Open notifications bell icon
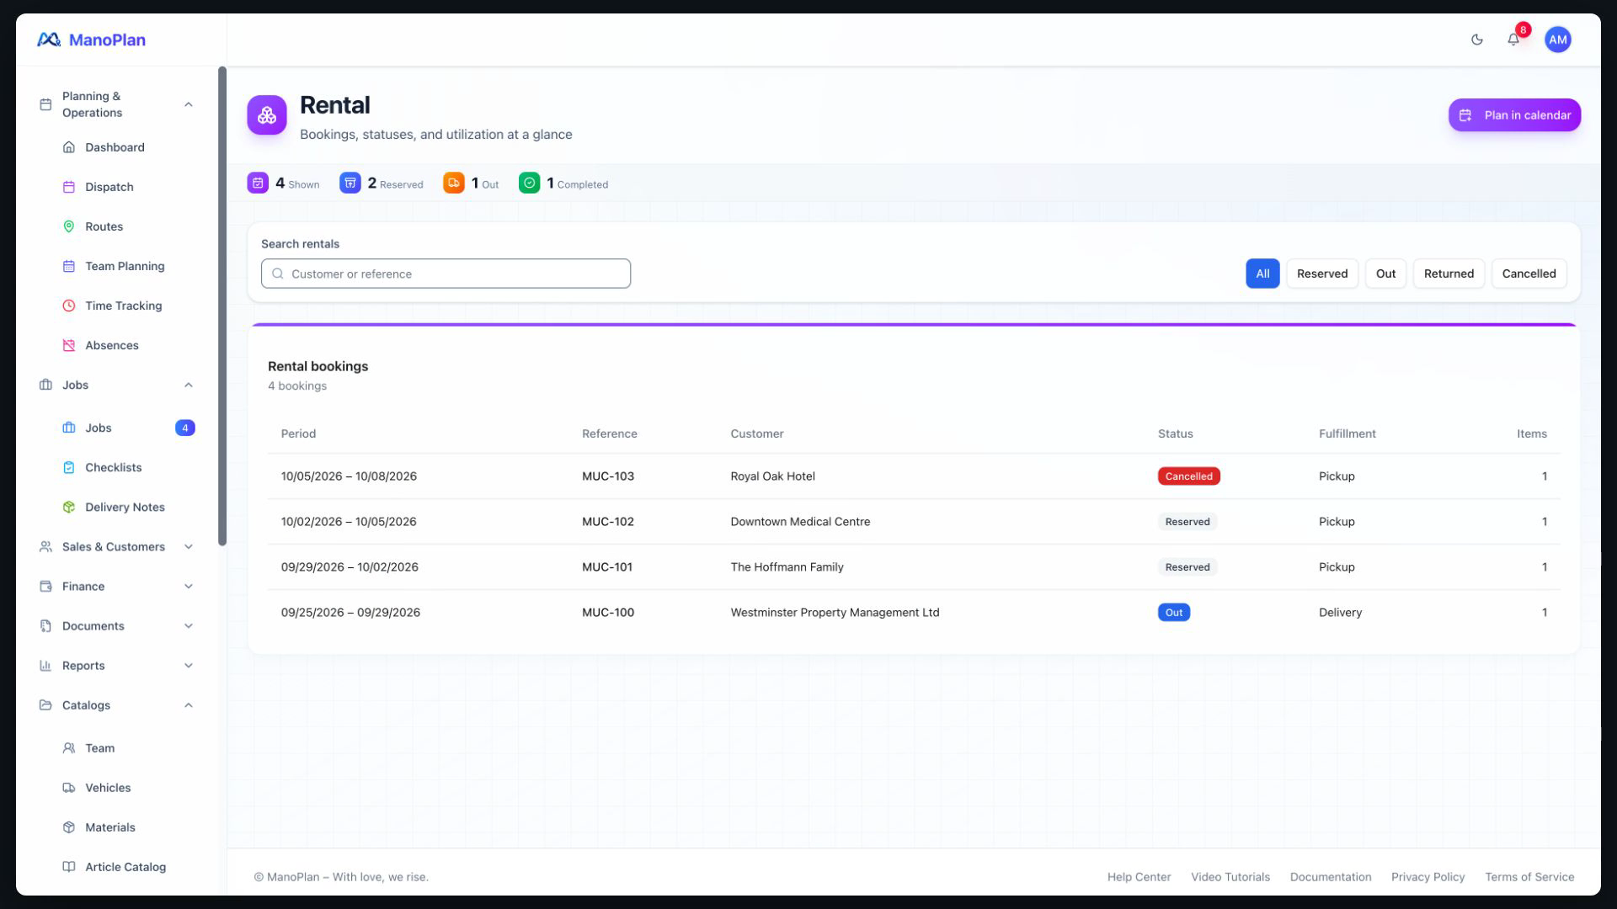This screenshot has height=909, width=1617. [1513, 40]
